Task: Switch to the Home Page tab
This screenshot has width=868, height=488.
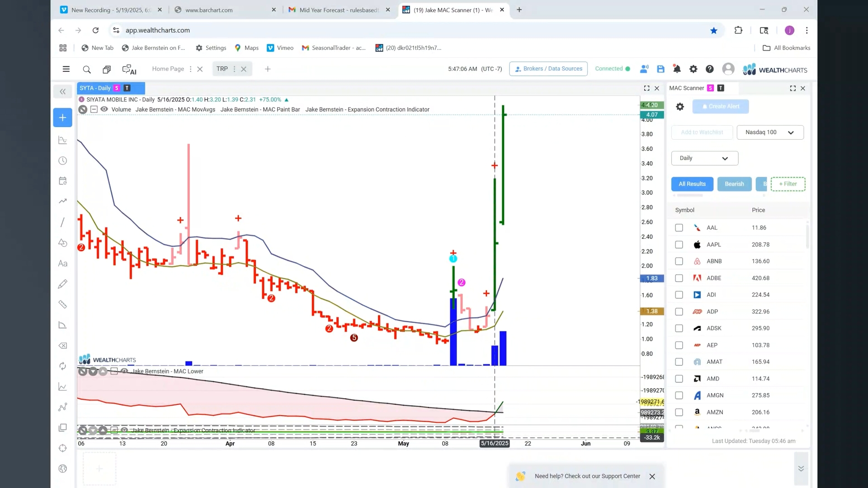Action: 168,69
